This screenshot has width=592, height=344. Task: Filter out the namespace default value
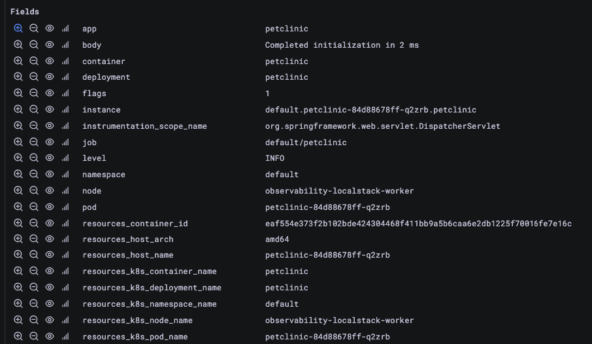click(x=34, y=175)
